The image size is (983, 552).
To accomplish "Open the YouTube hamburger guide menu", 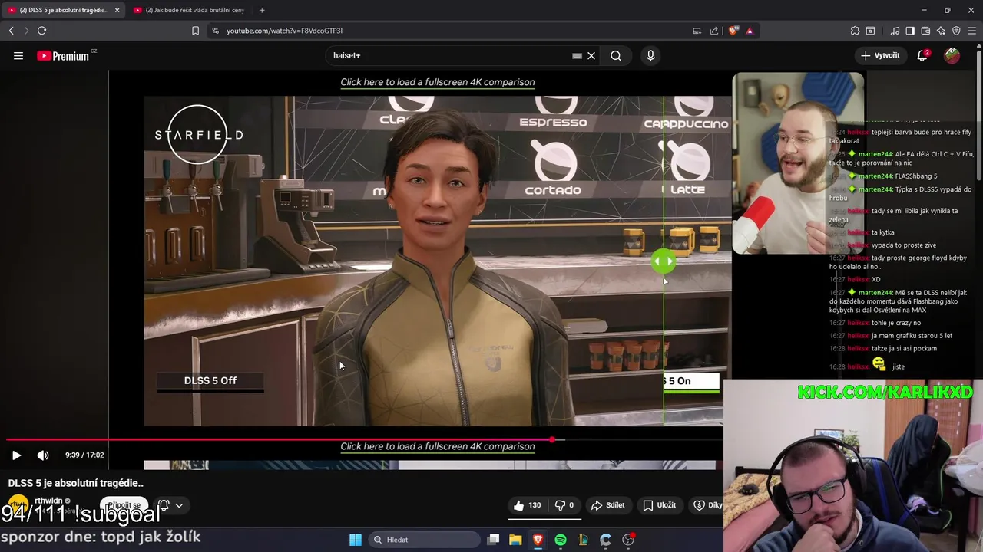I will pos(18,55).
